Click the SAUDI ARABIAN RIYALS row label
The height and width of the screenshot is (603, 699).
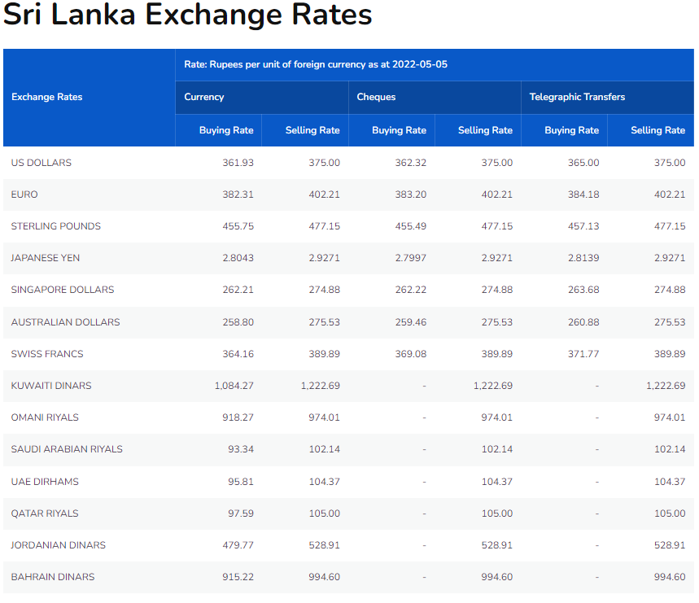[67, 449]
